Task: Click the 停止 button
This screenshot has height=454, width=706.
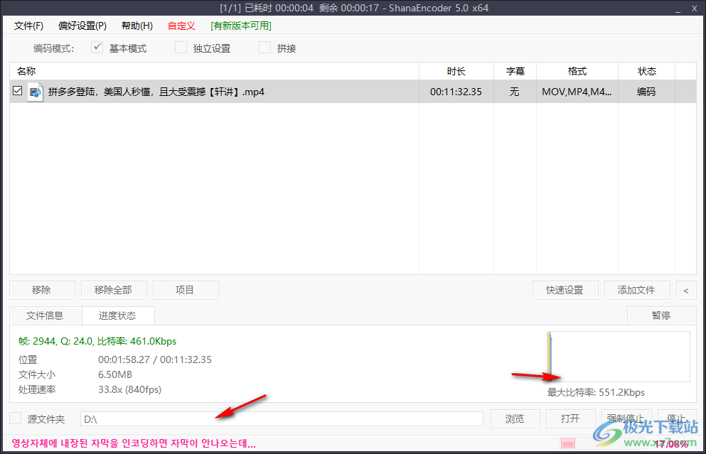Action: coord(677,419)
